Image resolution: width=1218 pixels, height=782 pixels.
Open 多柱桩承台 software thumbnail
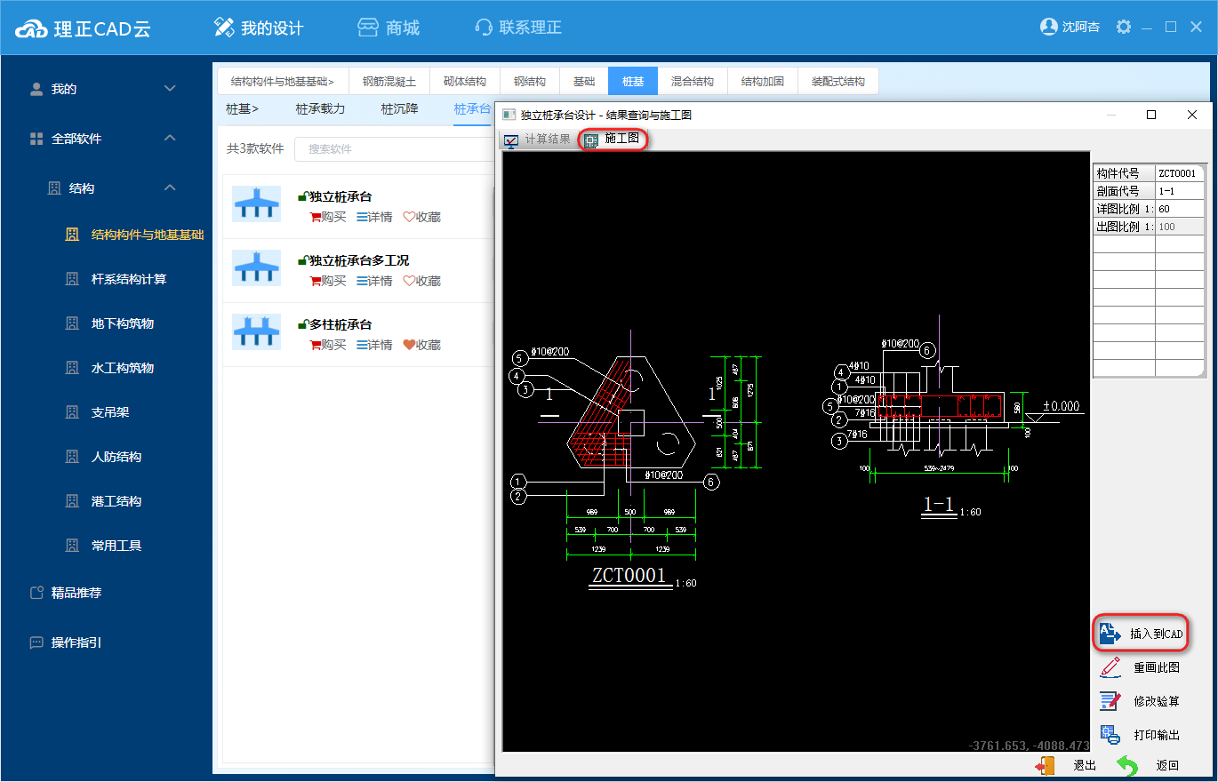(x=256, y=332)
